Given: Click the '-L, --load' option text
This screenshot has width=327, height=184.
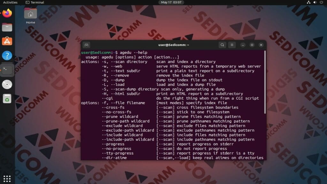Looking at the screenshot, I should [113, 85].
